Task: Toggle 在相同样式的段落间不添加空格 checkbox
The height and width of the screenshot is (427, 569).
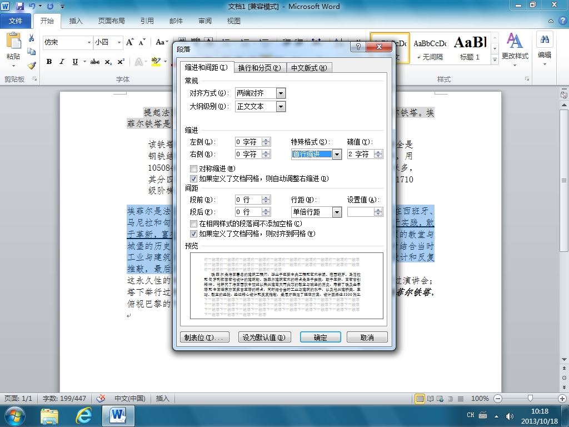Action: tap(194, 224)
